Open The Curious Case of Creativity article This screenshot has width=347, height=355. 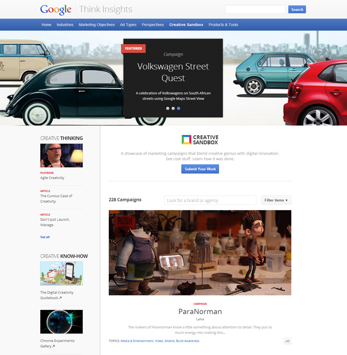56,199
